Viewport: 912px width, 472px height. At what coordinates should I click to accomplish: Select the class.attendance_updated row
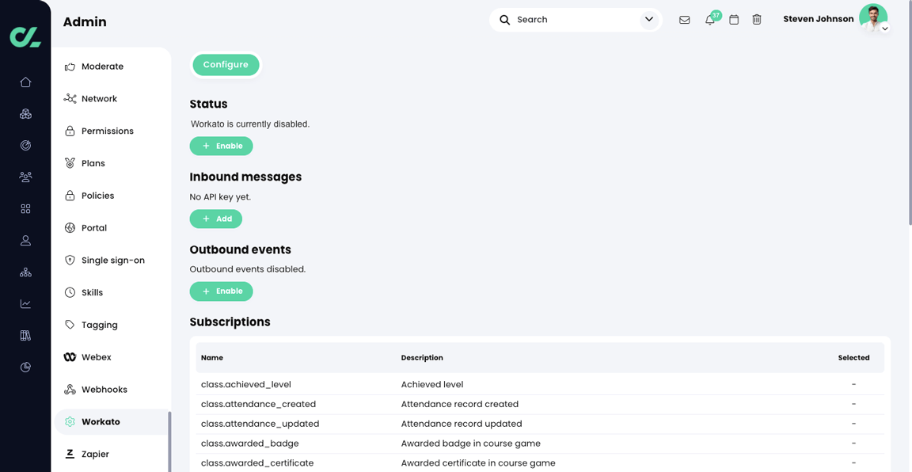pos(540,424)
